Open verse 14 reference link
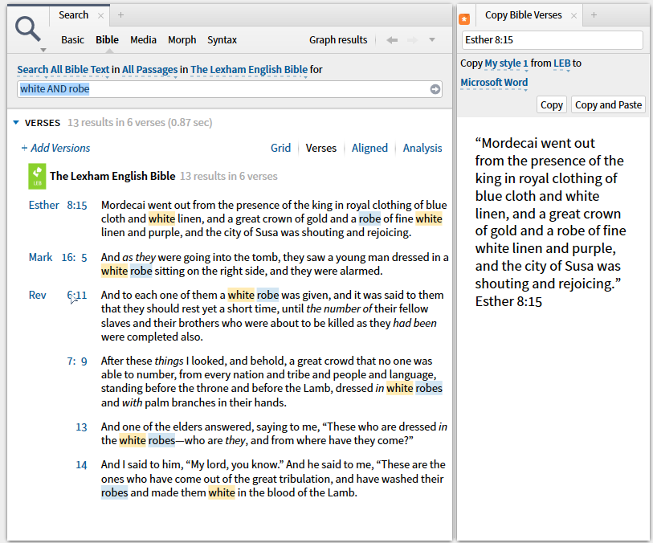The width and height of the screenshot is (653, 543). point(81,465)
